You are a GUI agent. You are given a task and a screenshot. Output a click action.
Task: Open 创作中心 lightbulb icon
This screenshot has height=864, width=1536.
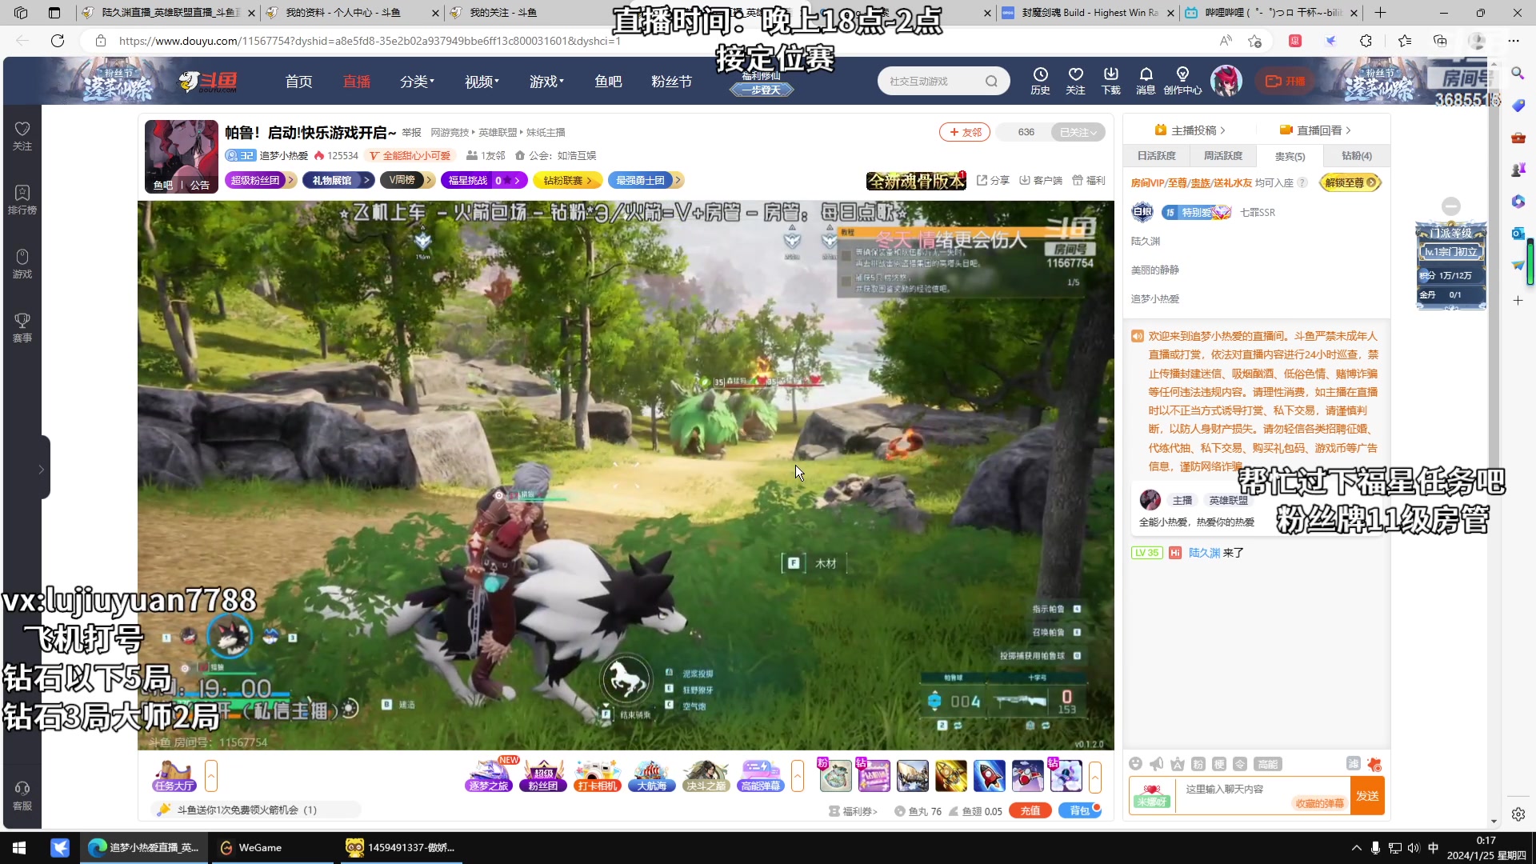(1182, 81)
